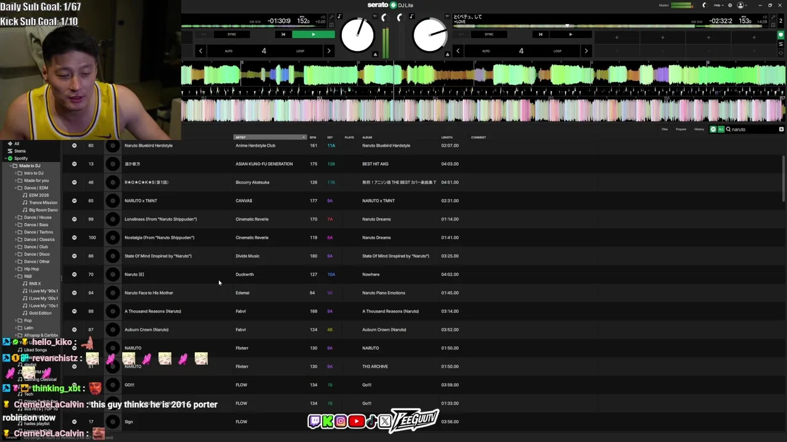Sort library by the ARTIST column

[269, 138]
